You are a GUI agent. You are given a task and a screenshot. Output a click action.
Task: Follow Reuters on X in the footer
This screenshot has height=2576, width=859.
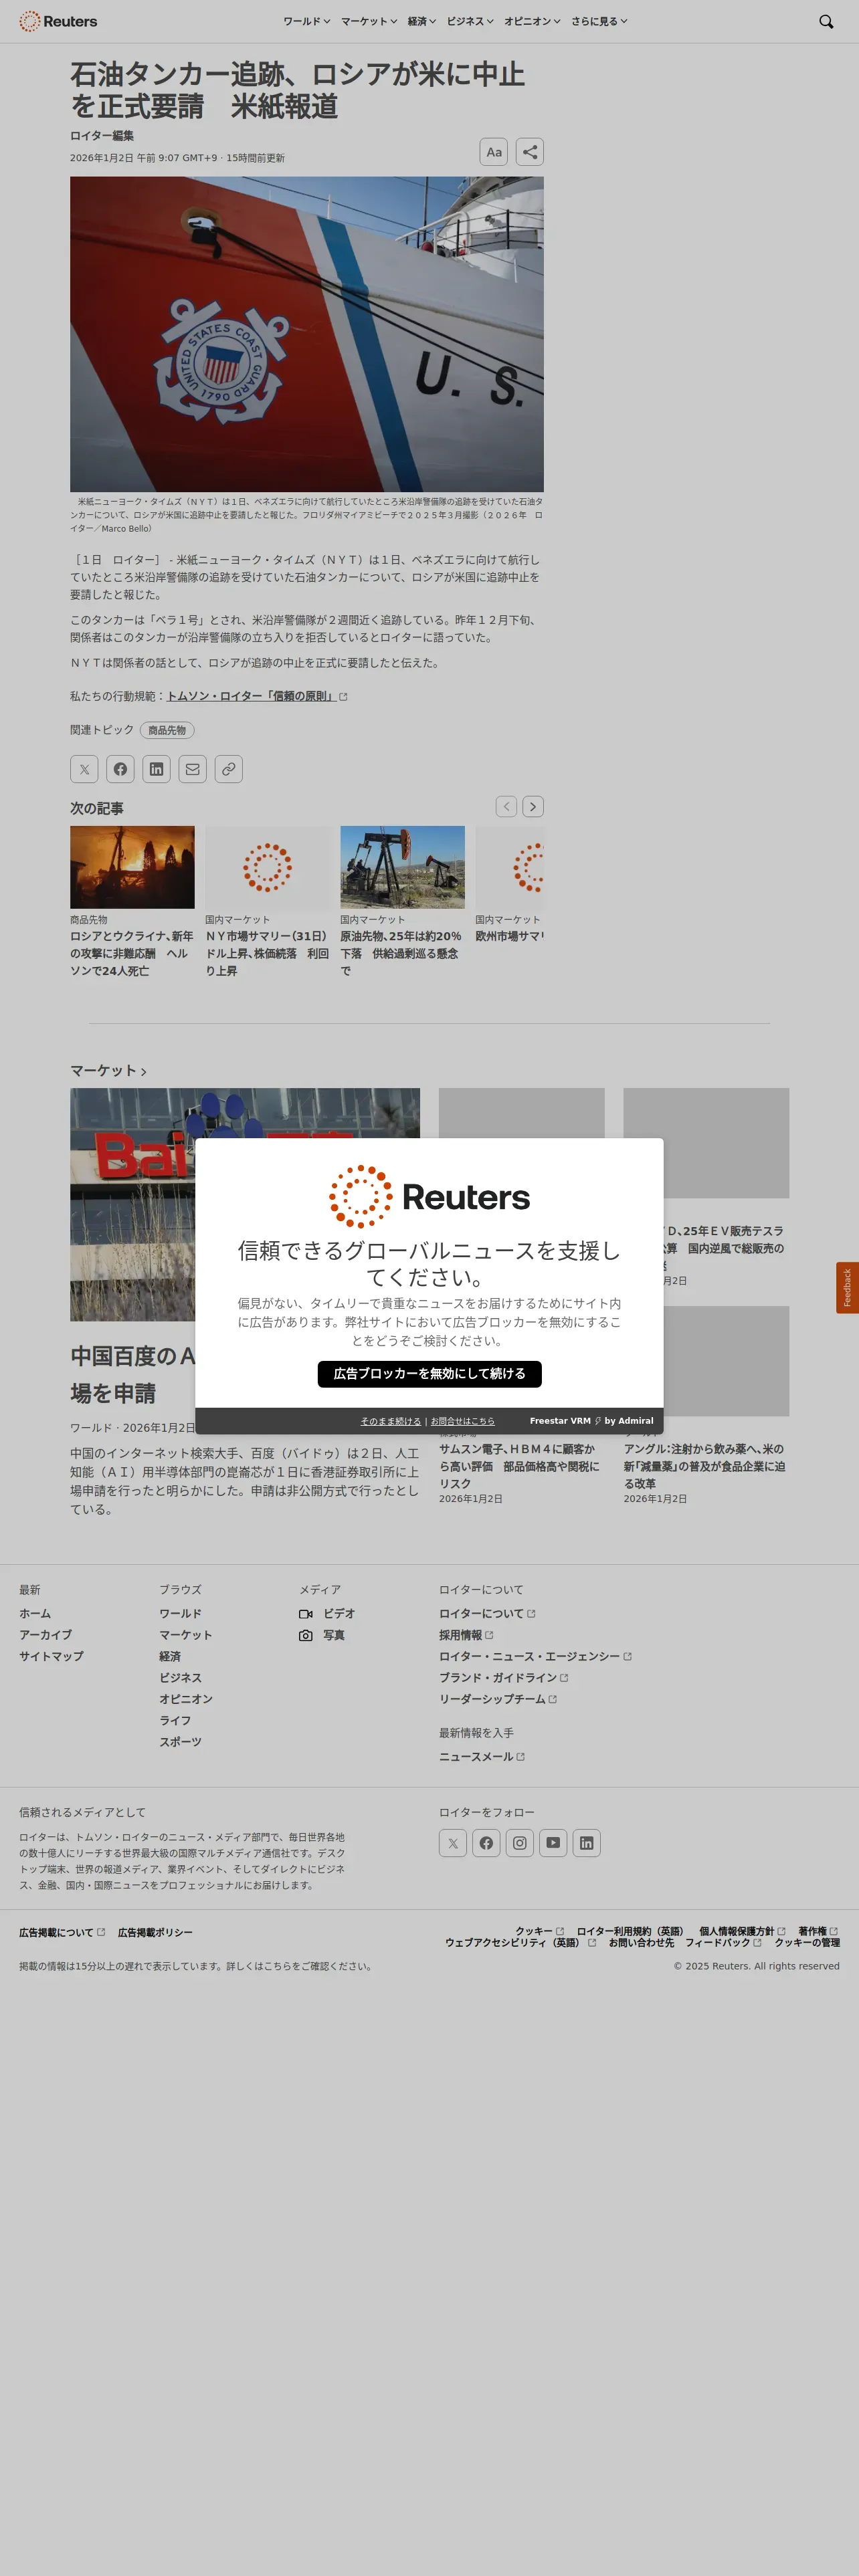453,1843
